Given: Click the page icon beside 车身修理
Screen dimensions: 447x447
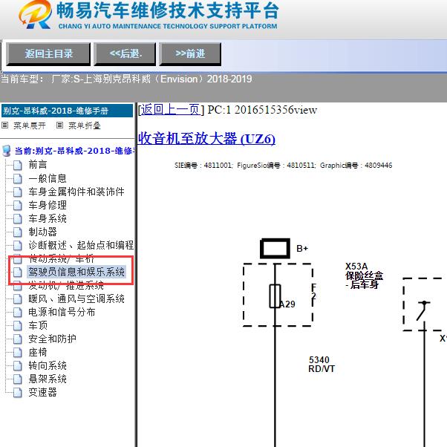Looking at the screenshot, I should (x=18, y=206).
